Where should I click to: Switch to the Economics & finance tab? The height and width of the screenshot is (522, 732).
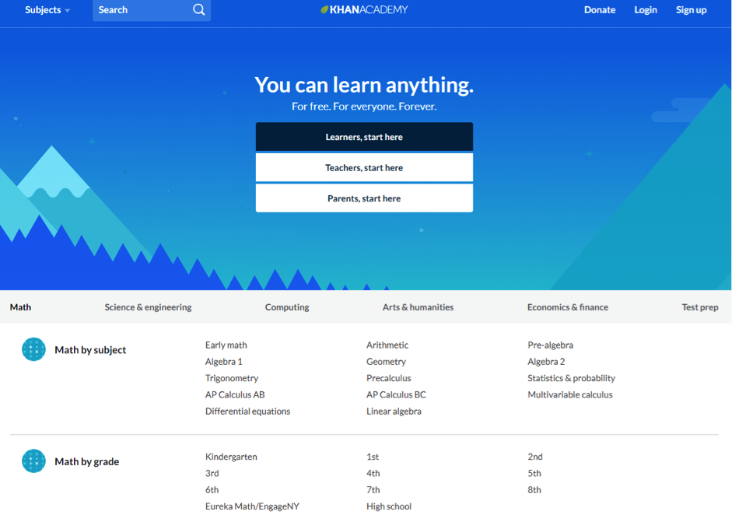(x=568, y=307)
